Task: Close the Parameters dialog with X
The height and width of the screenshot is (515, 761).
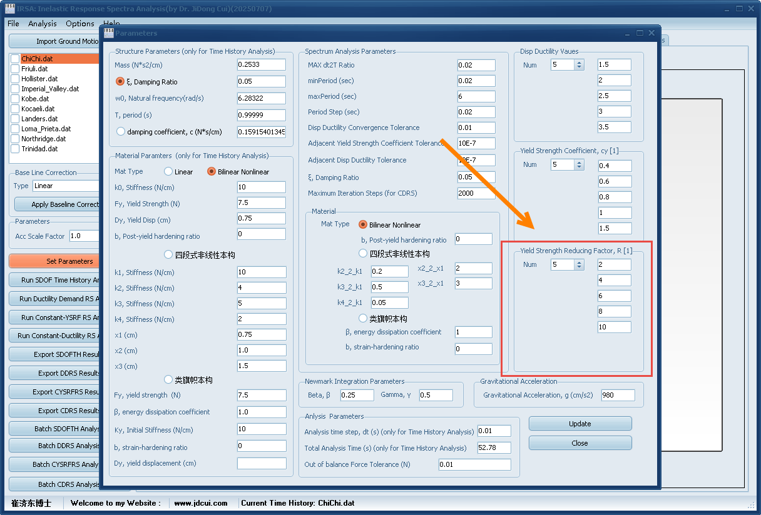Action: click(651, 33)
